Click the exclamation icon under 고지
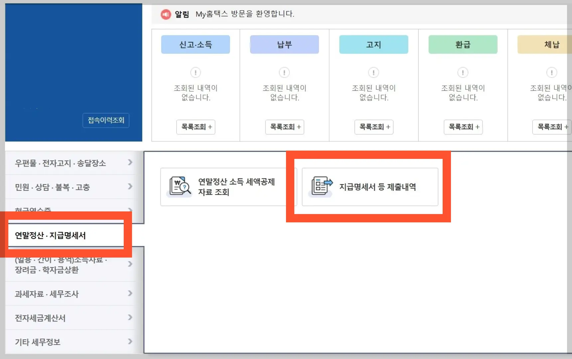 point(373,72)
